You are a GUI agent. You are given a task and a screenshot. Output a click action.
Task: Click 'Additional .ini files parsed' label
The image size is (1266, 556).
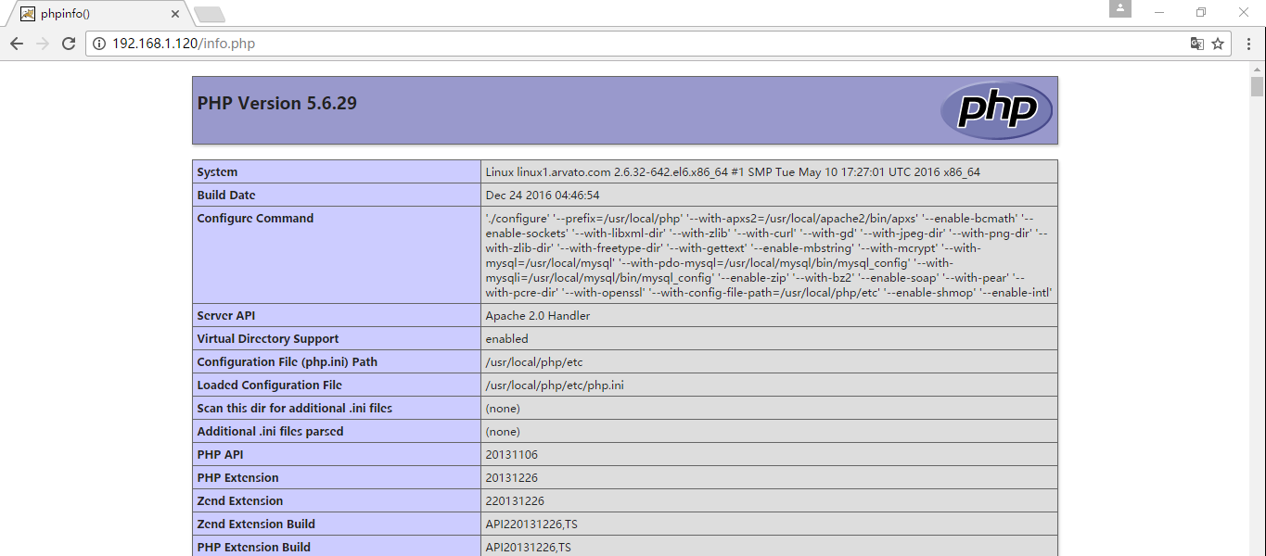coord(270,432)
